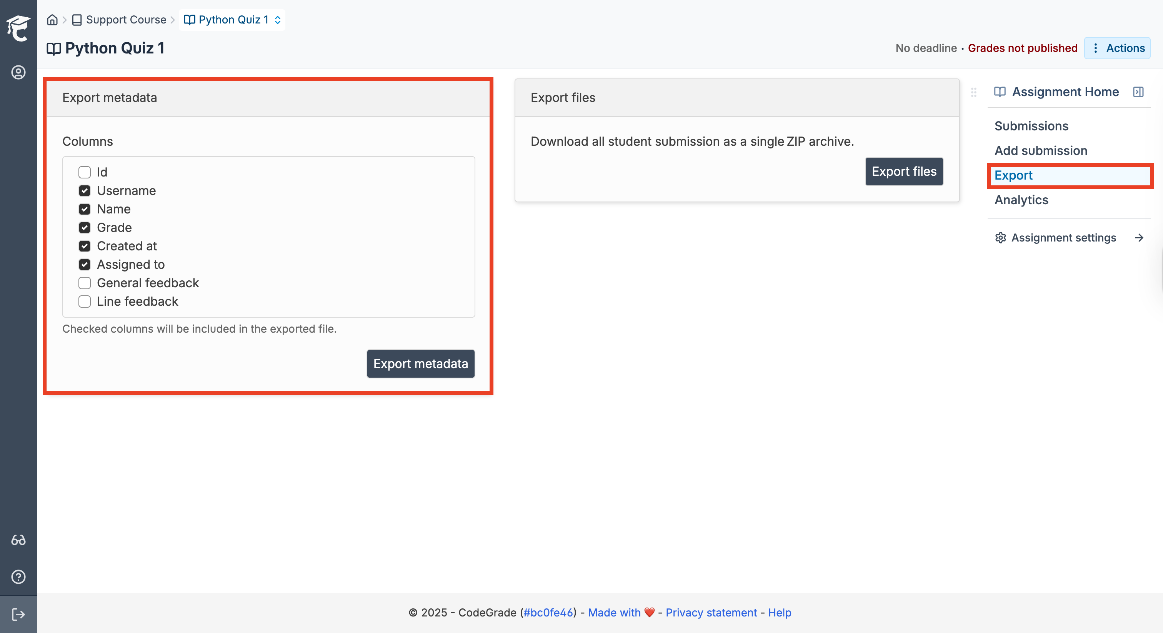This screenshot has width=1163, height=633.
Task: Open Submissions in the side menu
Action: [1031, 126]
